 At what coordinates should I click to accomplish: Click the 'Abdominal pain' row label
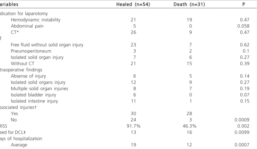[27, 26]
